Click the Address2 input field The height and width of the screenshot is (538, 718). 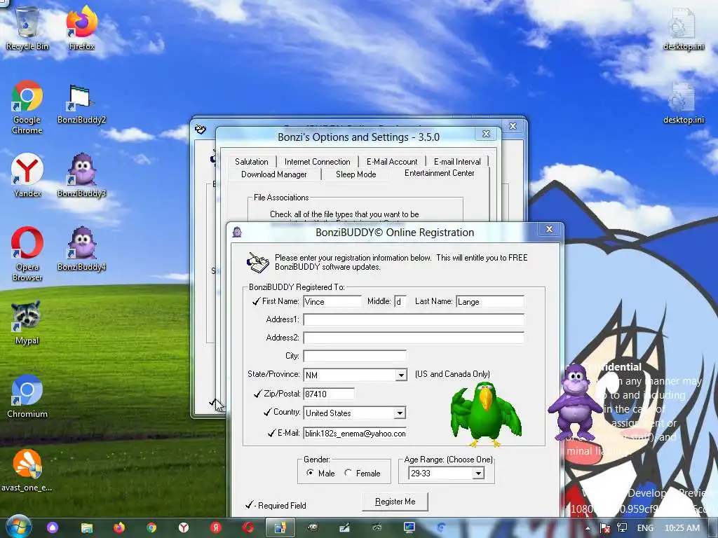click(414, 338)
